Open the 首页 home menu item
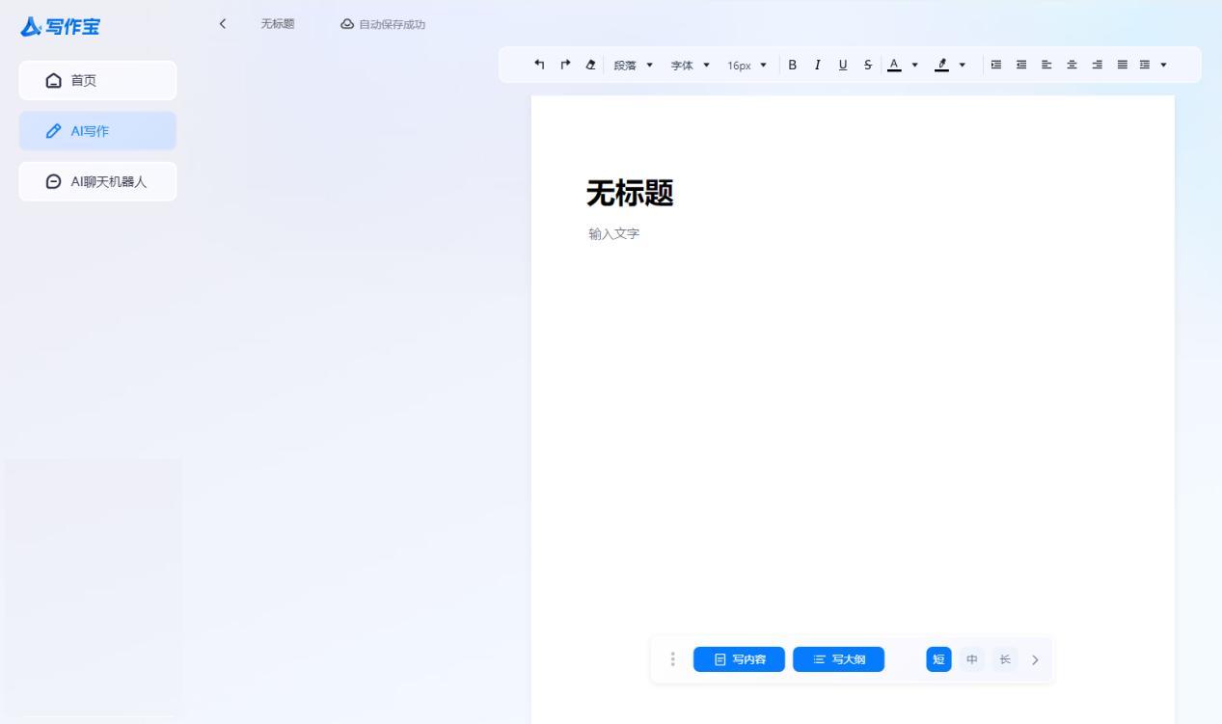The width and height of the screenshot is (1222, 724). click(x=97, y=80)
